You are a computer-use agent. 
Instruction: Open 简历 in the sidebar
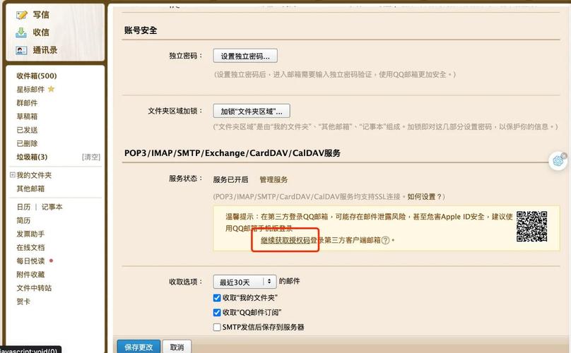point(23,220)
